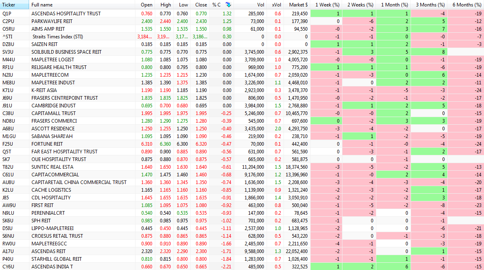Click the Vol column header

(261, 4)
